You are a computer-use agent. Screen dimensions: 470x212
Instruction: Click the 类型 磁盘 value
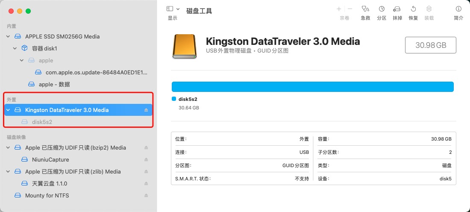click(447, 165)
